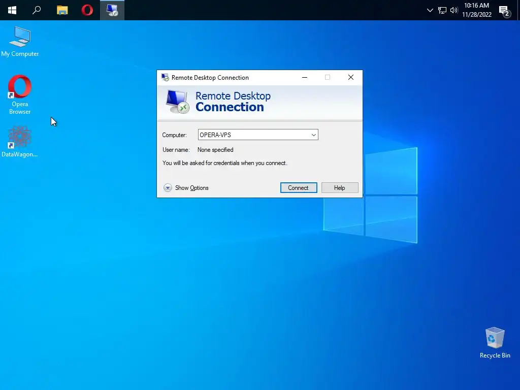Expand the Show Options arrow button
The image size is (520, 390).
[x=168, y=188]
